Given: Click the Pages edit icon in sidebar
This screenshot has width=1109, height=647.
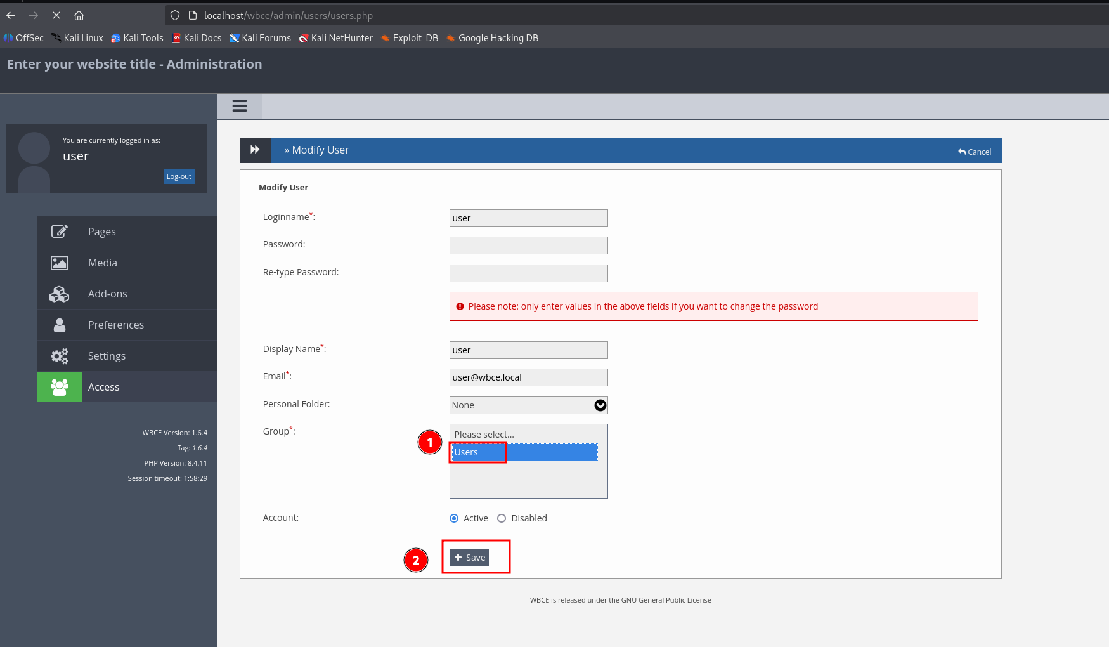Looking at the screenshot, I should [60, 232].
